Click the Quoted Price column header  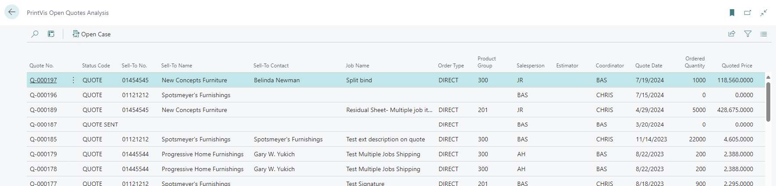[736, 66]
